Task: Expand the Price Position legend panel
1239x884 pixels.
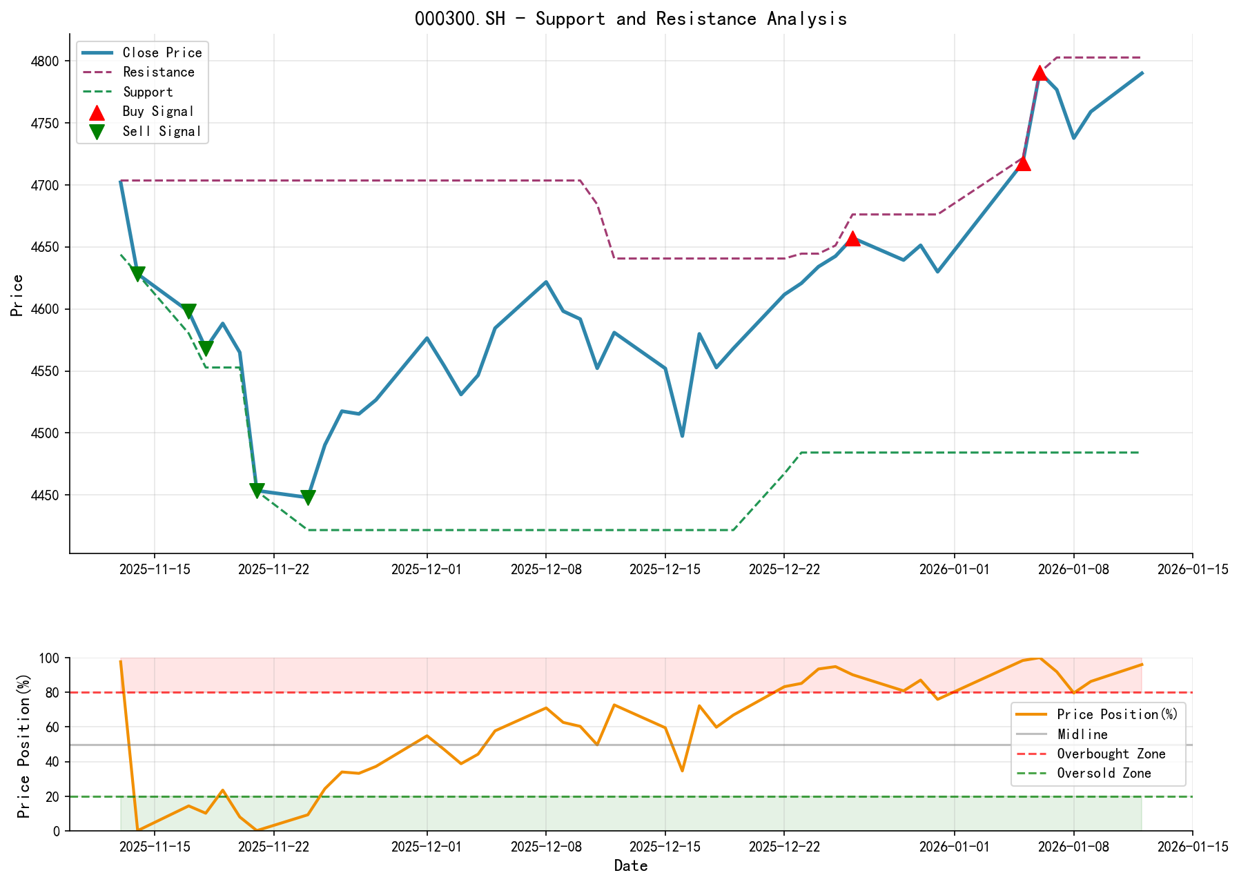Action: tap(1097, 744)
